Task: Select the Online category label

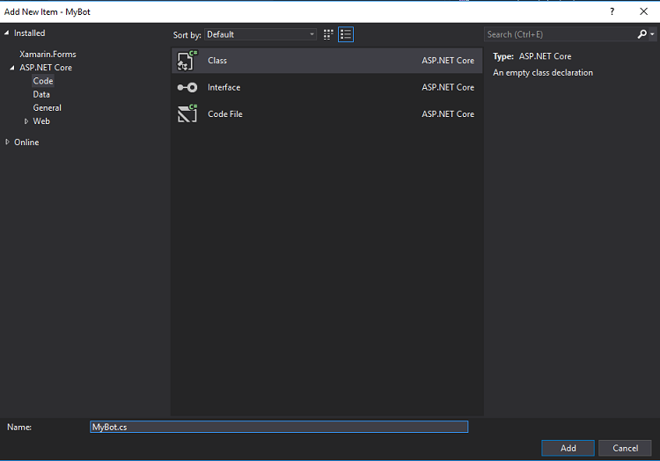Action: [26, 143]
